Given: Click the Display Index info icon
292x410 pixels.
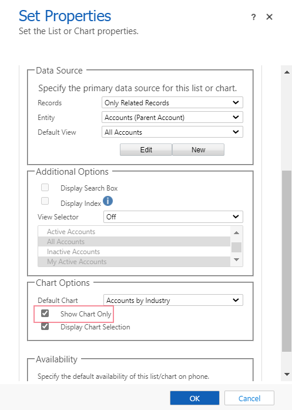Looking at the screenshot, I should pos(108,201).
